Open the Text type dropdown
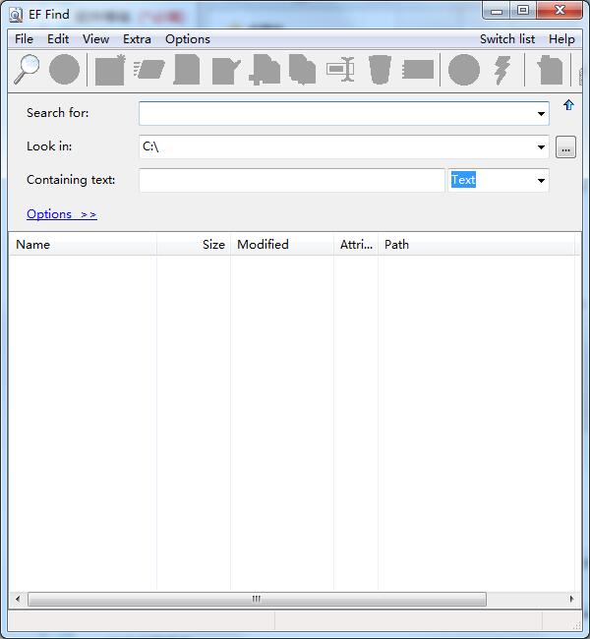The width and height of the screenshot is (590, 639). click(541, 181)
